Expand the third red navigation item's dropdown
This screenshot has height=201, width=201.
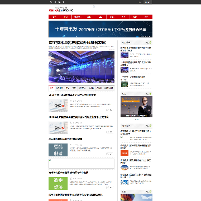[x=78, y=17]
